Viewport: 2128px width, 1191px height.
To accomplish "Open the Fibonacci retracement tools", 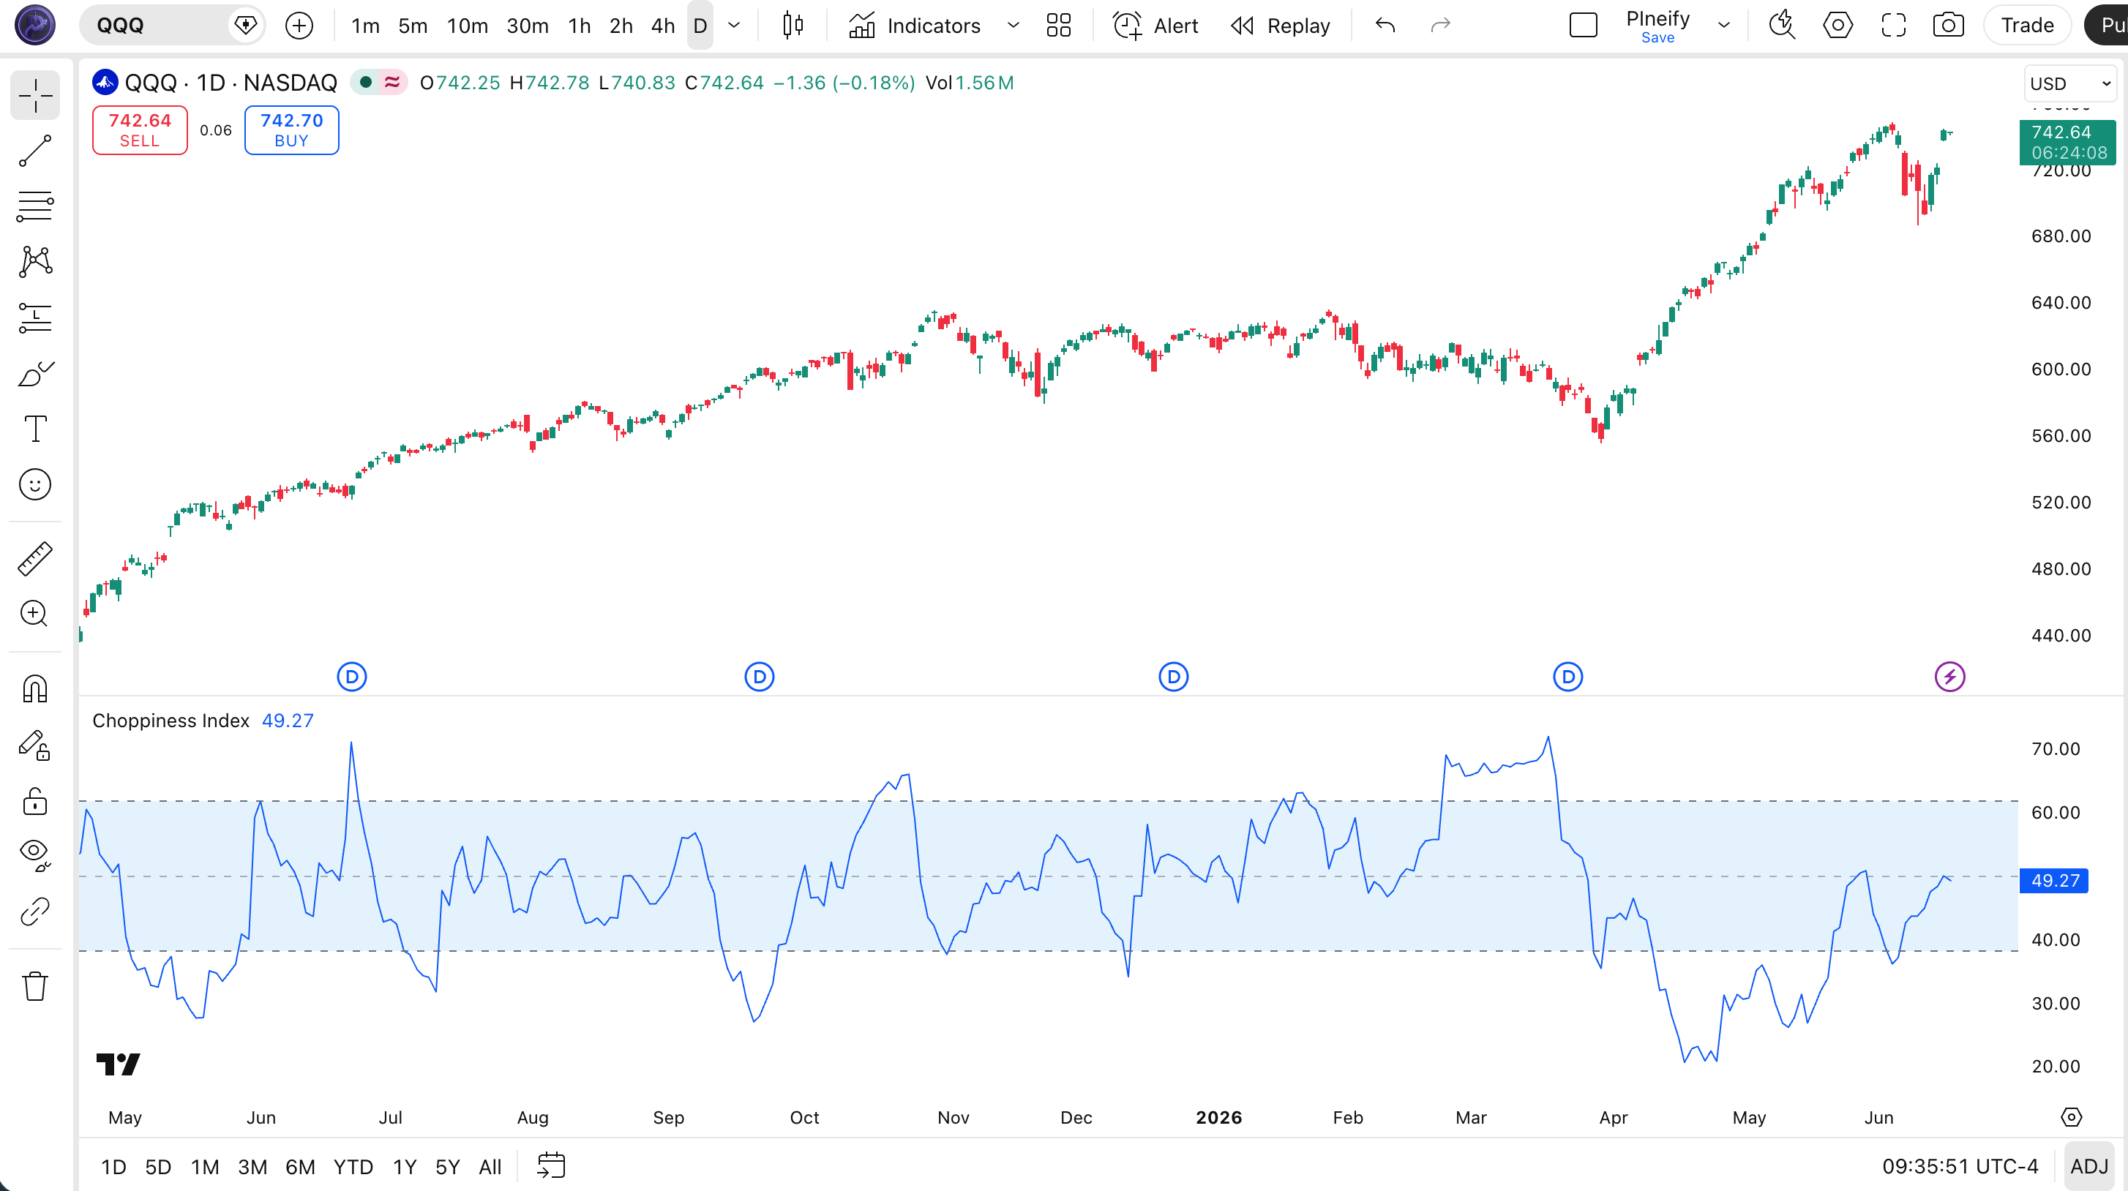I will tap(34, 206).
